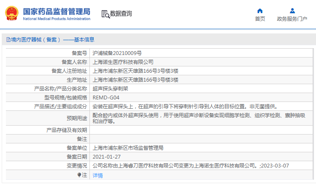Click the 备案号 label
Viewport: 316px width, 184px height.
79,53
